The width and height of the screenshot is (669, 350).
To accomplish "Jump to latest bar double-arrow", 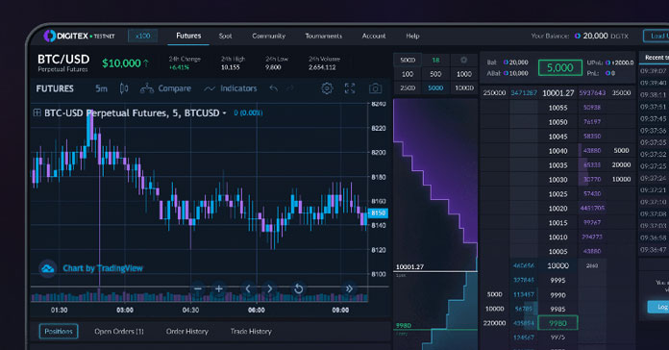I will pyautogui.click(x=349, y=289).
